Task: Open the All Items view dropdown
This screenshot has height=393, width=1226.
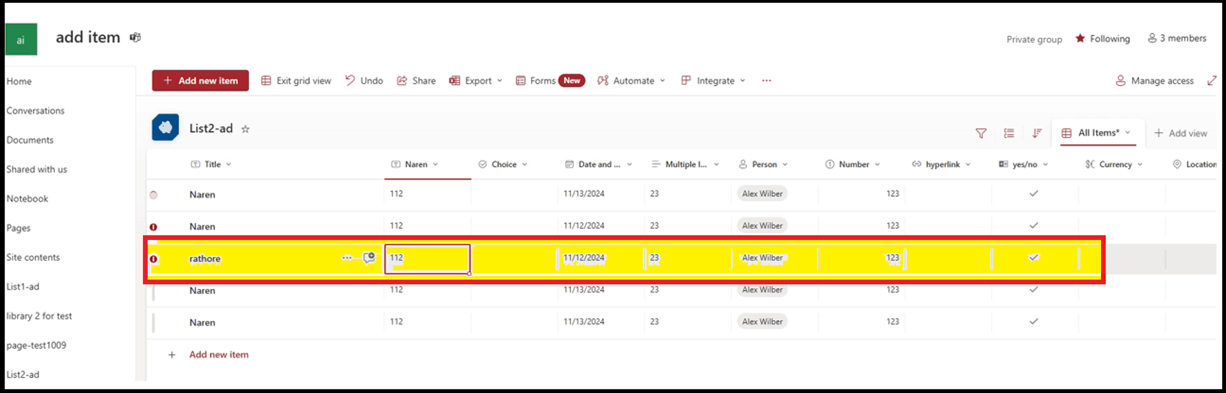Action: 1098,133
